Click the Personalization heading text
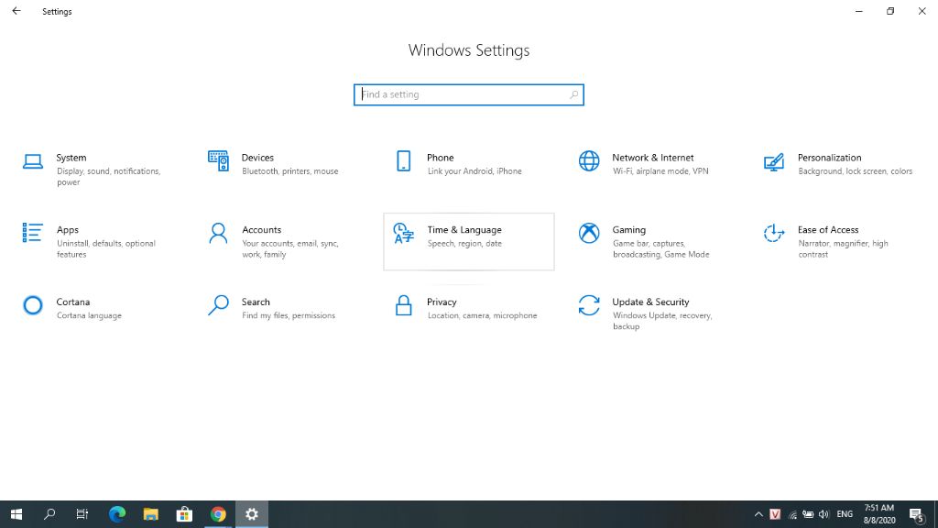This screenshot has width=938, height=528. [x=830, y=158]
